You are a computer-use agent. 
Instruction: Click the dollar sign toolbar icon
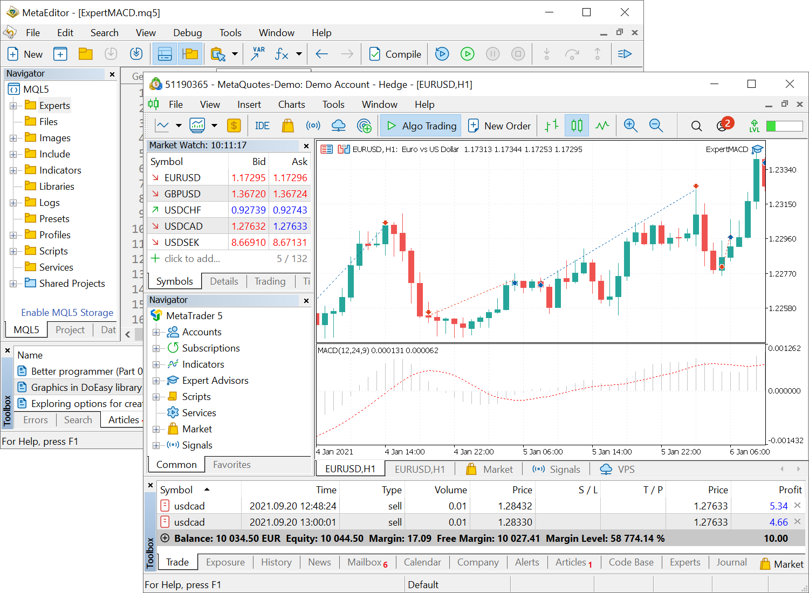pyautogui.click(x=234, y=126)
